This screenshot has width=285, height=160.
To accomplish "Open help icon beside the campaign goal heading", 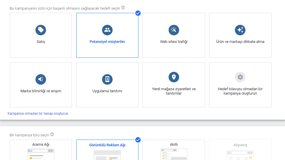I will tap(123, 8).
